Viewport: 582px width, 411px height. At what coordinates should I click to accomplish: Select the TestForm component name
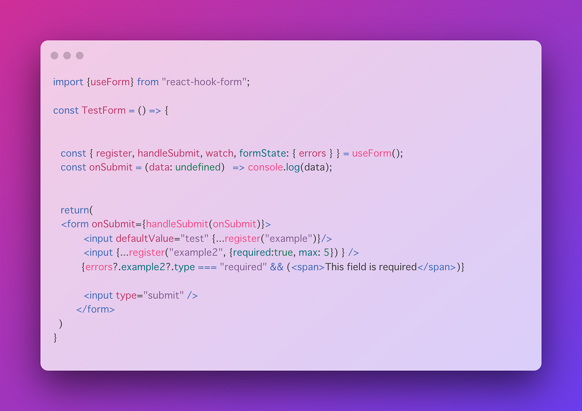(104, 110)
